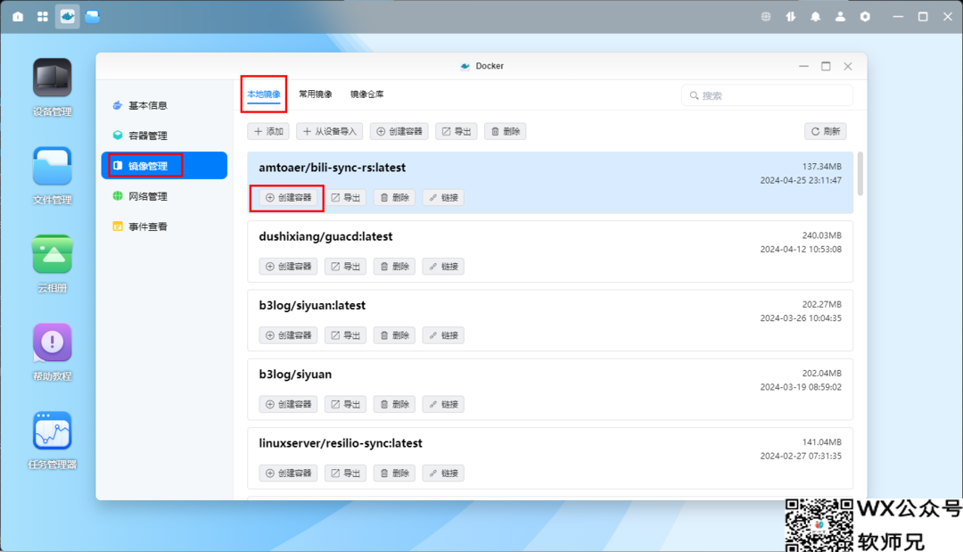Click the globe network icon in system tray
The image size is (963, 552).
point(766,17)
